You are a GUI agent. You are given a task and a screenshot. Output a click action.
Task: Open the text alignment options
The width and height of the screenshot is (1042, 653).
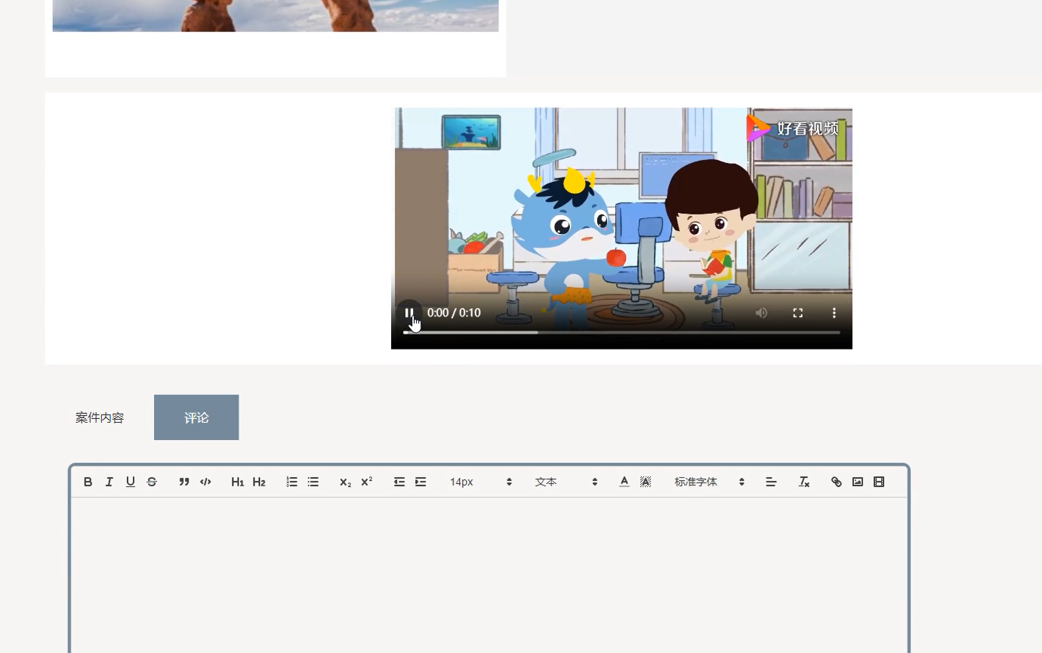pyautogui.click(x=771, y=482)
